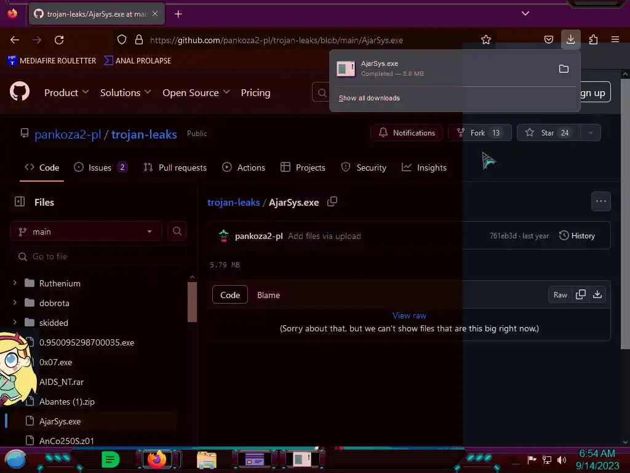Open the Insights tab
Image resolution: width=630 pixels, height=473 pixels.
pos(424,168)
